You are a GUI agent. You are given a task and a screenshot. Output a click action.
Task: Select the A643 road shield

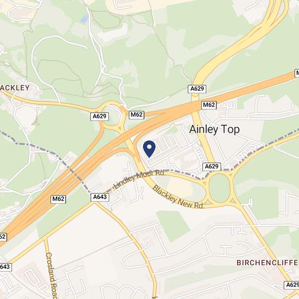pyautogui.click(x=99, y=197)
